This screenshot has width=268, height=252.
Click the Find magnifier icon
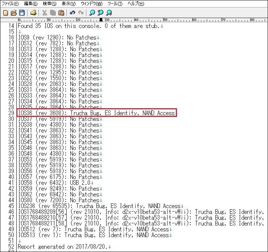click(x=92, y=13)
